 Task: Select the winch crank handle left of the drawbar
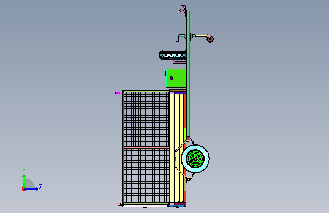point(178,39)
